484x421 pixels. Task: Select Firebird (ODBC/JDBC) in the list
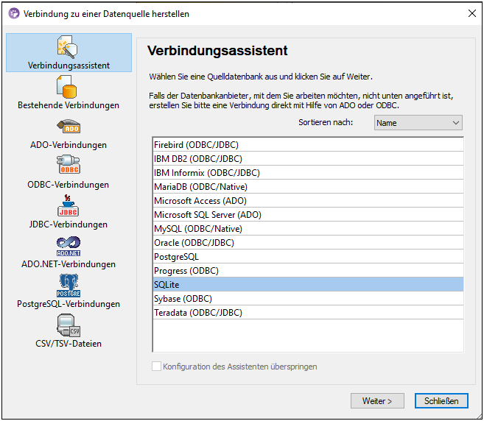point(196,145)
